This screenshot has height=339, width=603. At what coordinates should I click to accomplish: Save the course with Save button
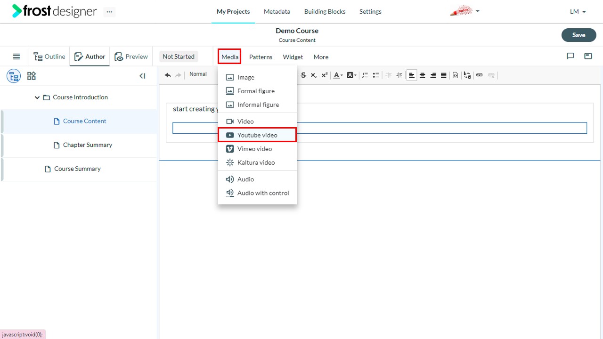pyautogui.click(x=579, y=35)
